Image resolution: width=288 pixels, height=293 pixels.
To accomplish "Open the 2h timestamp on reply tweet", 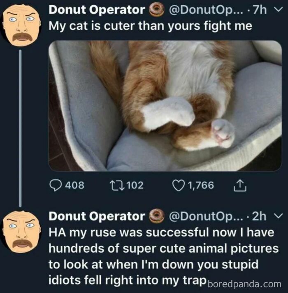I will click(x=259, y=216).
